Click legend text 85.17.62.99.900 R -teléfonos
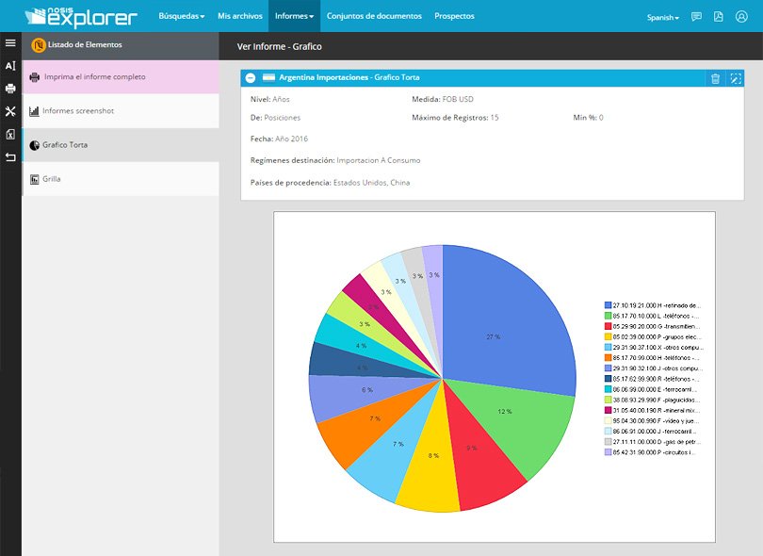 (656, 379)
